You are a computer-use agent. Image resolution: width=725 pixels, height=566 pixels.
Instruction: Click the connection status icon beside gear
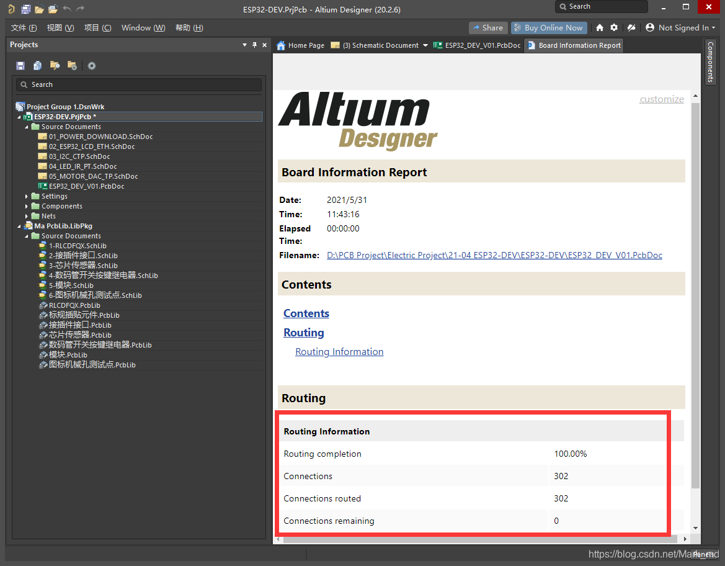631,28
